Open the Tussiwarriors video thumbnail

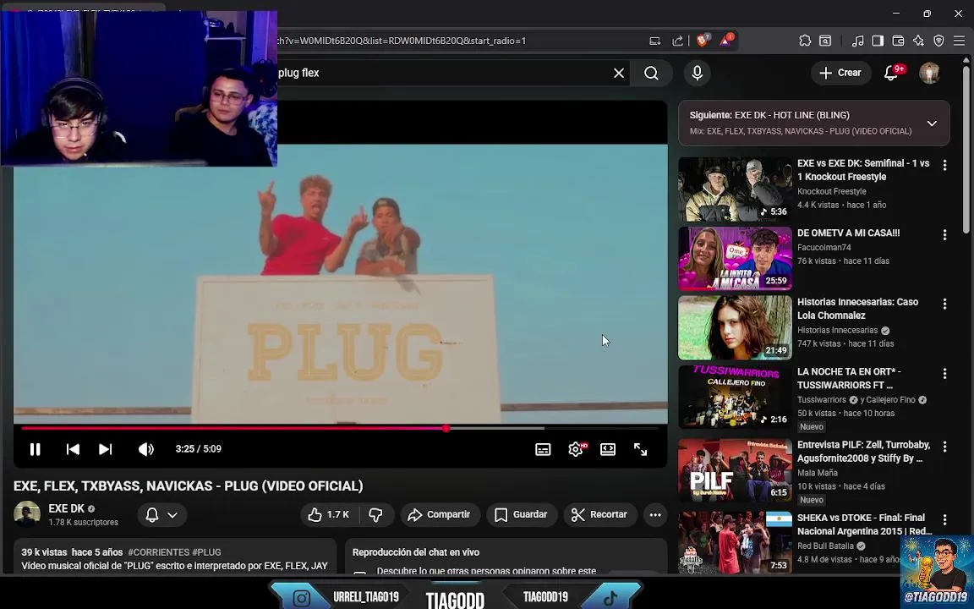(x=735, y=397)
